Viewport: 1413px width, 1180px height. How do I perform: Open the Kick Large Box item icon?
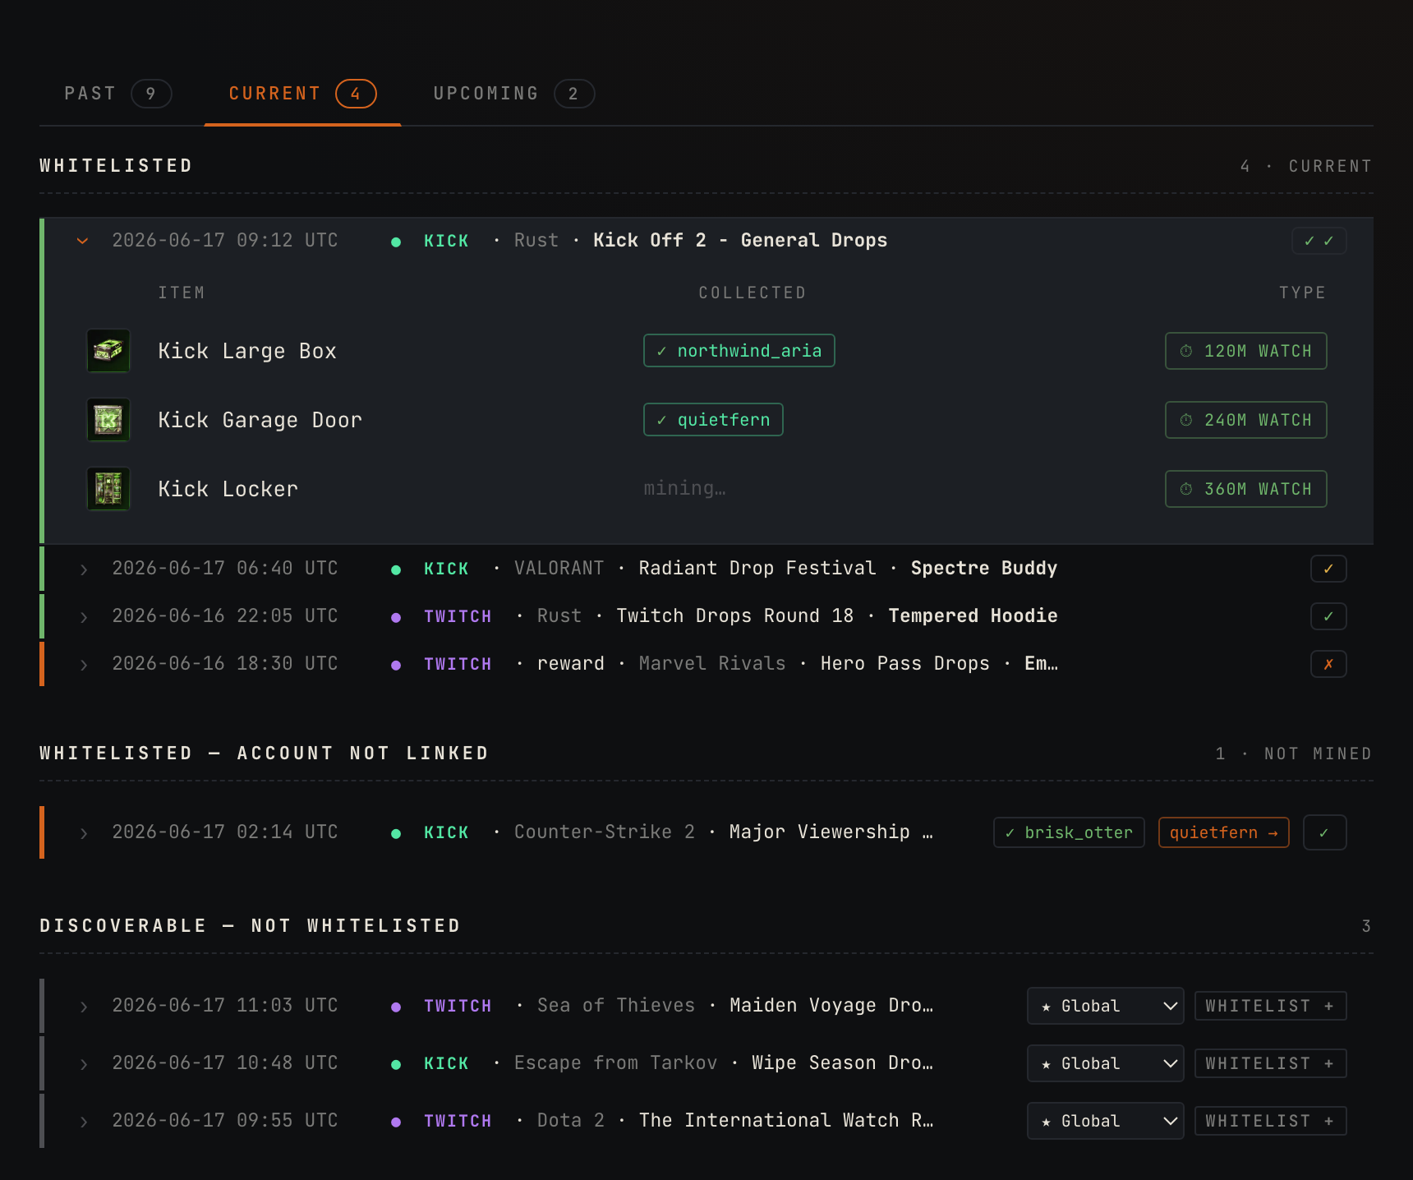point(108,351)
